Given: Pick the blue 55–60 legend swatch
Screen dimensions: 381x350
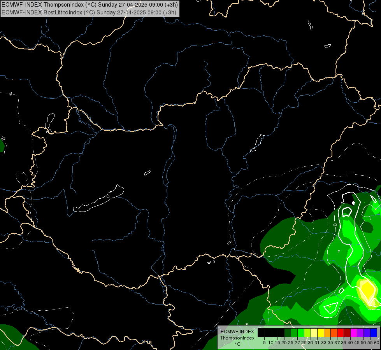Looking at the screenshot, I should pos(374,333).
